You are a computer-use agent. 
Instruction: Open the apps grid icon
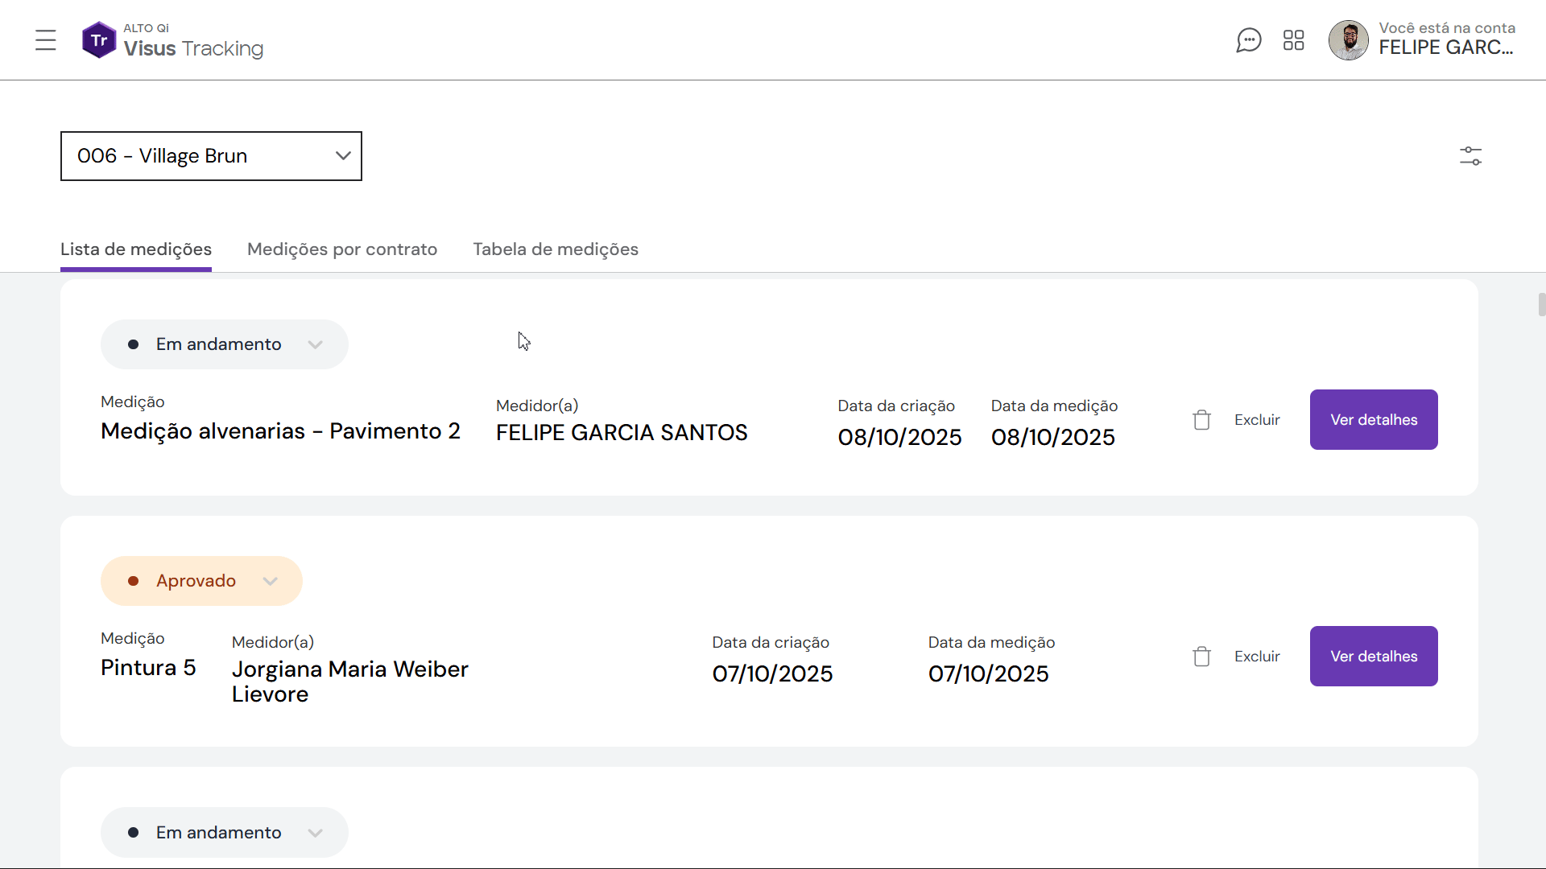click(x=1293, y=40)
